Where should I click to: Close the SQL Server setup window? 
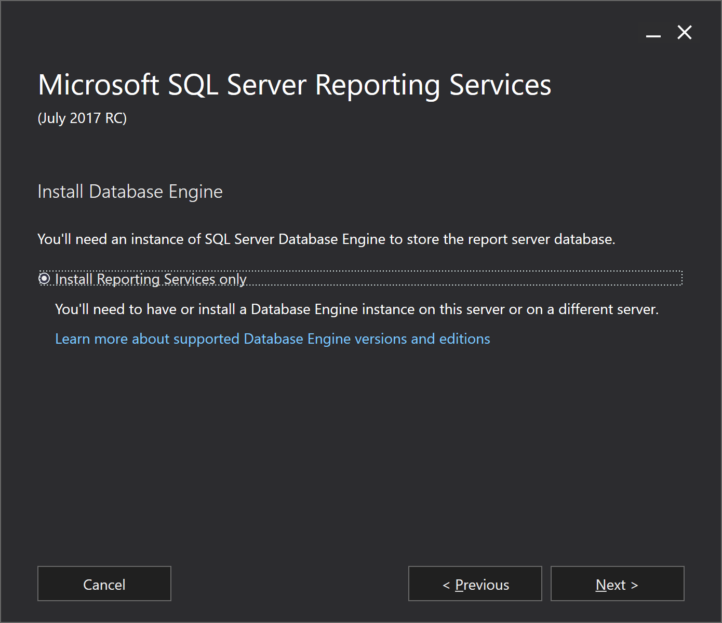tap(684, 33)
